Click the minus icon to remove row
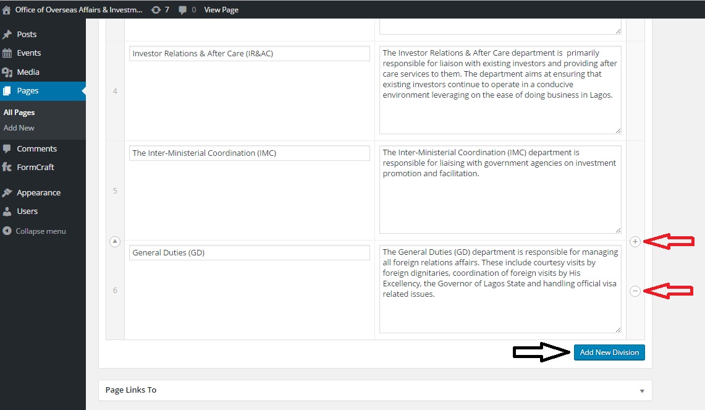This screenshot has width=705, height=410. click(635, 291)
